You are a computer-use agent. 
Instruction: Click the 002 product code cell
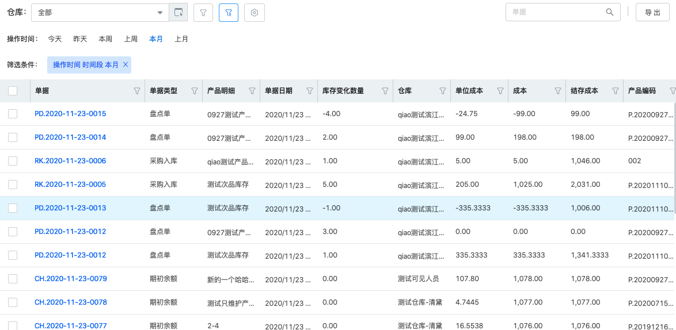pos(635,161)
